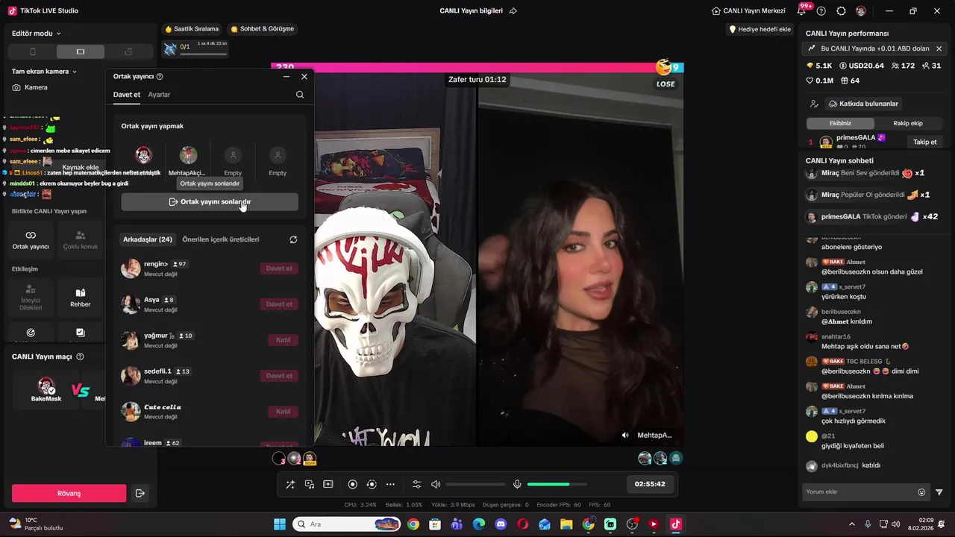
Task: Open the viewer-stats icon beside Katkıda bulunanlar
Action: [814, 104]
